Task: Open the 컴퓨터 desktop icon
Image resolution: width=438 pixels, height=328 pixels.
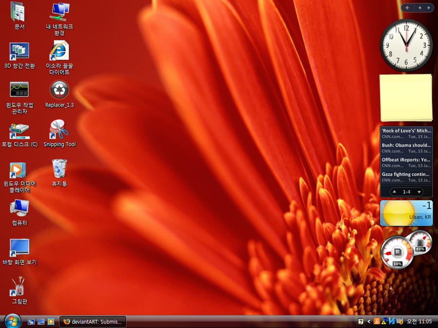Action: (x=19, y=212)
